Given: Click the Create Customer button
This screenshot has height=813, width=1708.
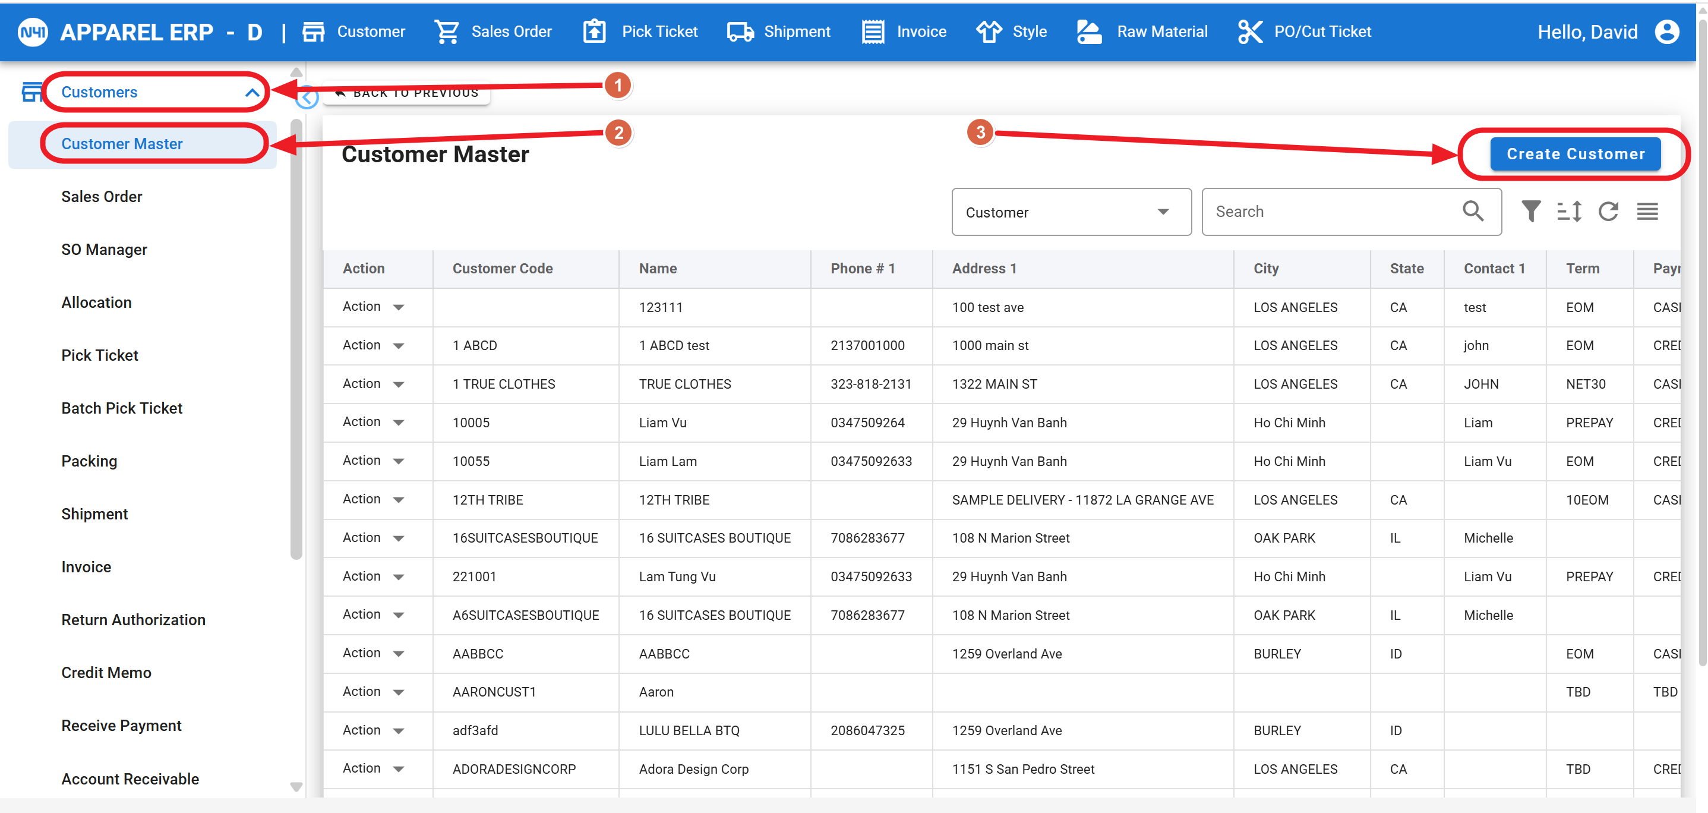Looking at the screenshot, I should pos(1575,154).
